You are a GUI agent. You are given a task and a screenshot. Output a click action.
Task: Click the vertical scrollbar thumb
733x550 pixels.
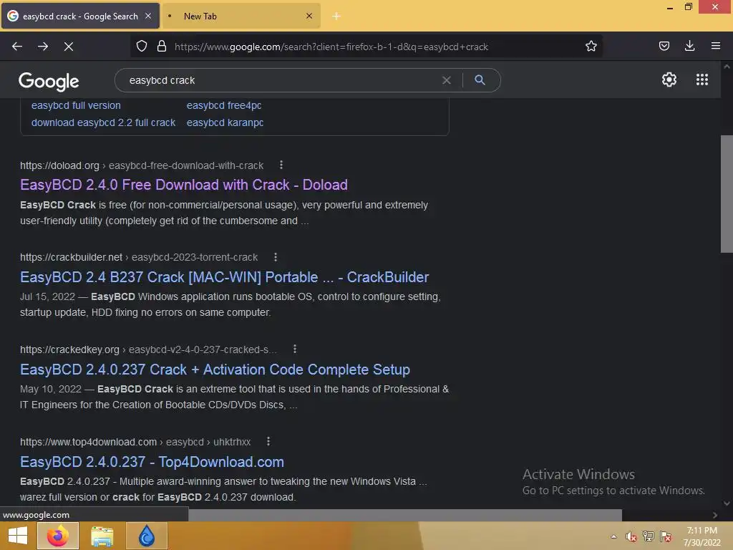(x=727, y=193)
